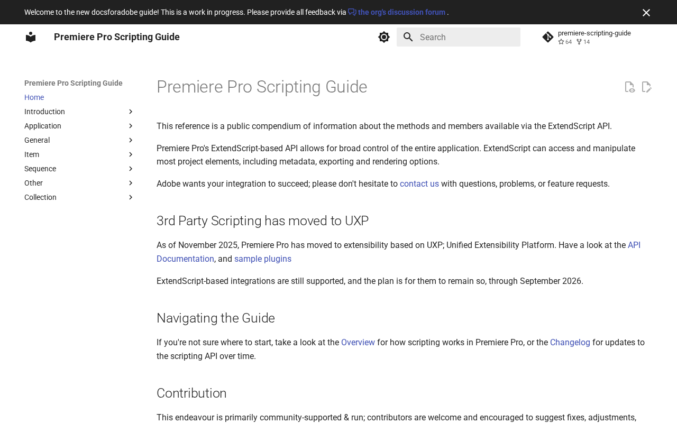This screenshot has height=423, width=677.
Task: Dismiss the welcome announcement banner
Action: coord(646,13)
